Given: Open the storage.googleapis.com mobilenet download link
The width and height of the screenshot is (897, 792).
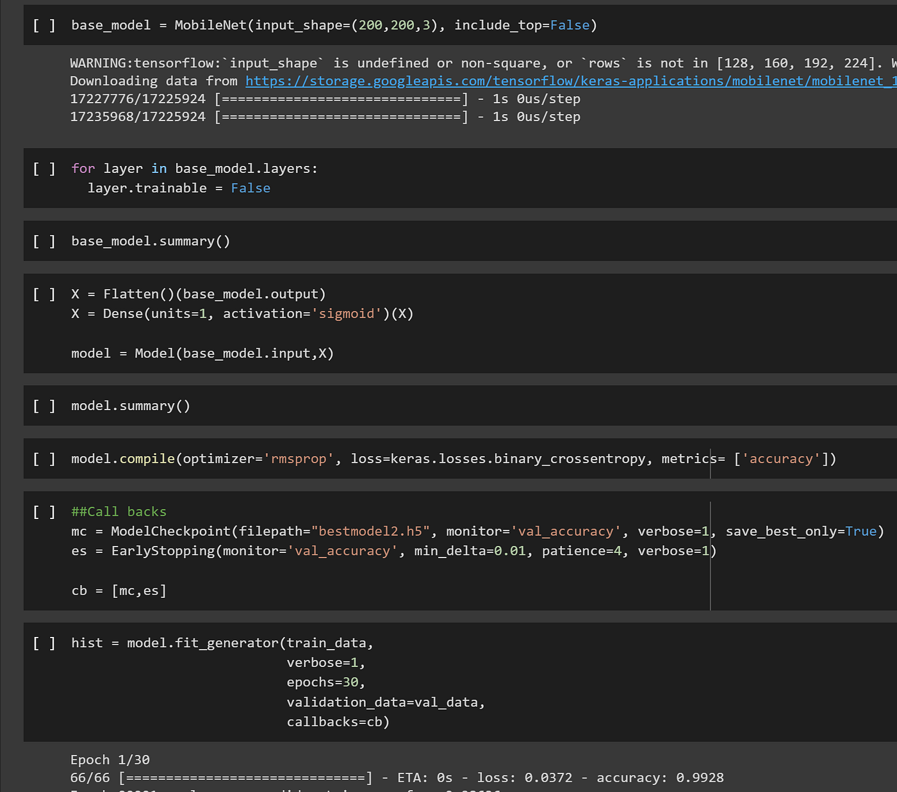Looking at the screenshot, I should coord(571,81).
